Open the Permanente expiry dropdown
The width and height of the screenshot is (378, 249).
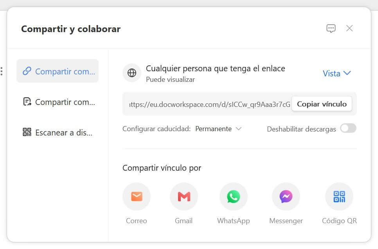[218, 129]
